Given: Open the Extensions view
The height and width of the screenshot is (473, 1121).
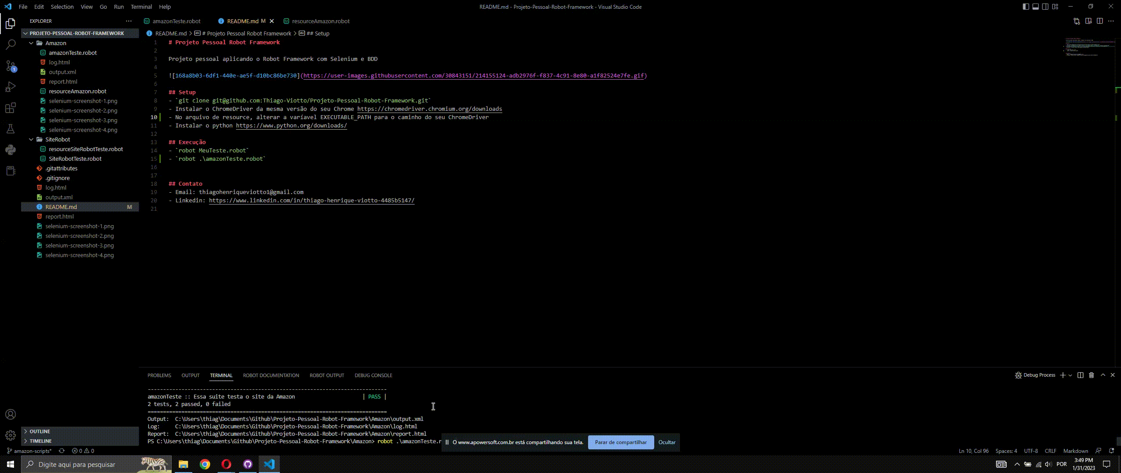Looking at the screenshot, I should click(11, 108).
